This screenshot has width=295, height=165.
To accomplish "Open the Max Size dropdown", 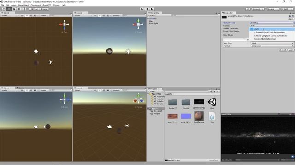I will 272,43.
